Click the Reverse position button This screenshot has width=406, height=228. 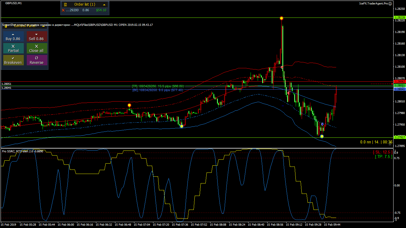pyautogui.click(x=37, y=60)
